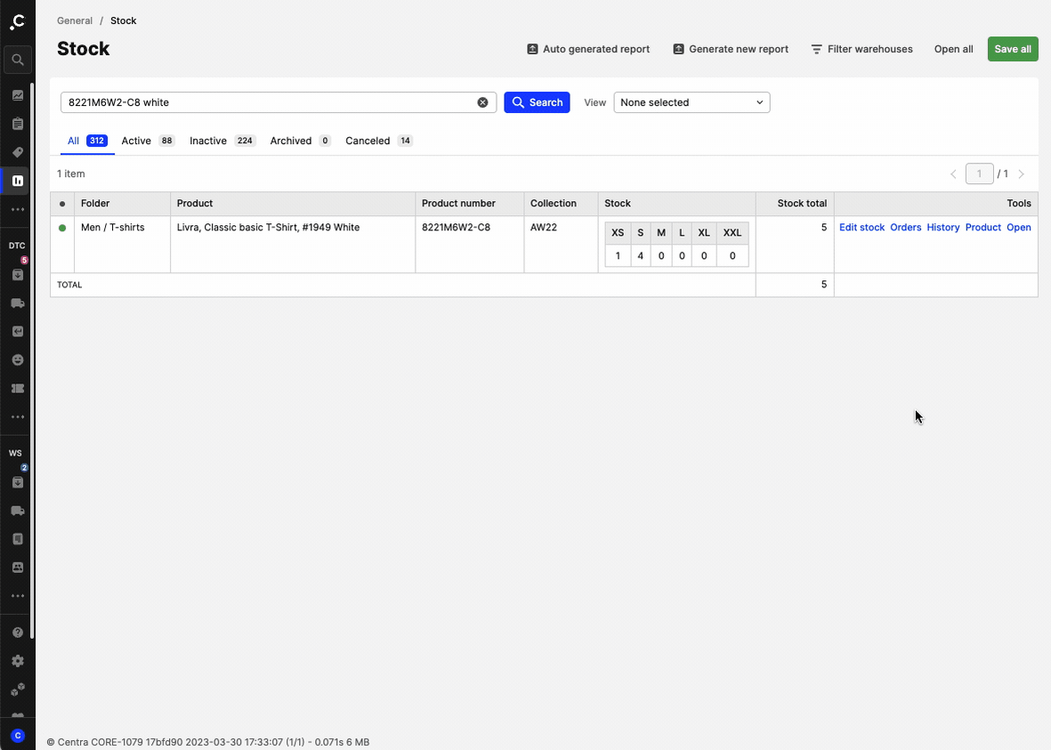
Task: Open Filter warehouses options
Action: pos(861,49)
